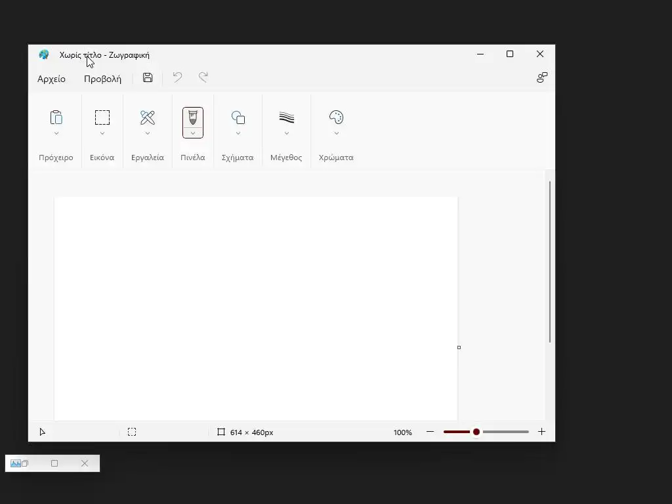Click the Σχήματα shapes icon
This screenshot has height=504, width=672.
click(x=238, y=117)
